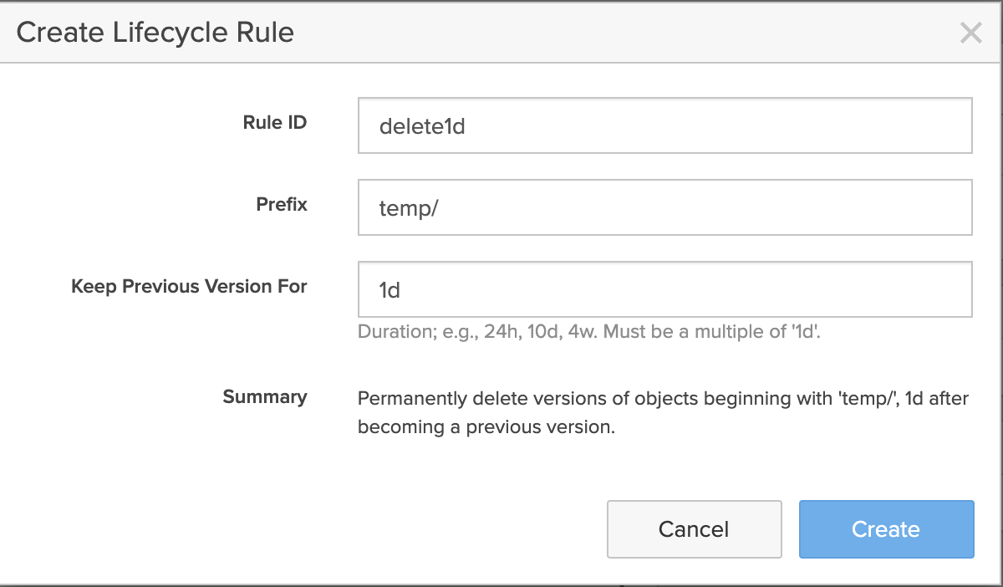1003x587 pixels.
Task: Click the Prefix input field containing 'temp/'
Action: [664, 207]
